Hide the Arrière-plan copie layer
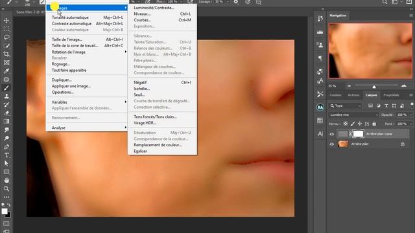415x233 pixels. [x=331, y=134]
